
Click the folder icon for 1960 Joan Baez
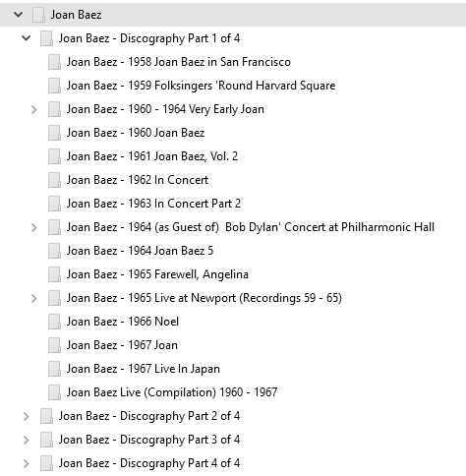click(54, 133)
